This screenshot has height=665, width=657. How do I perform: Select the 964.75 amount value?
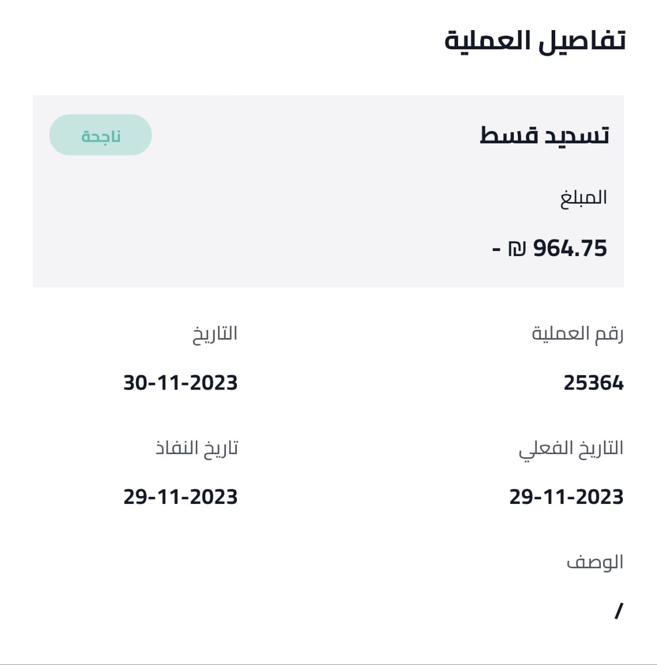pos(570,248)
